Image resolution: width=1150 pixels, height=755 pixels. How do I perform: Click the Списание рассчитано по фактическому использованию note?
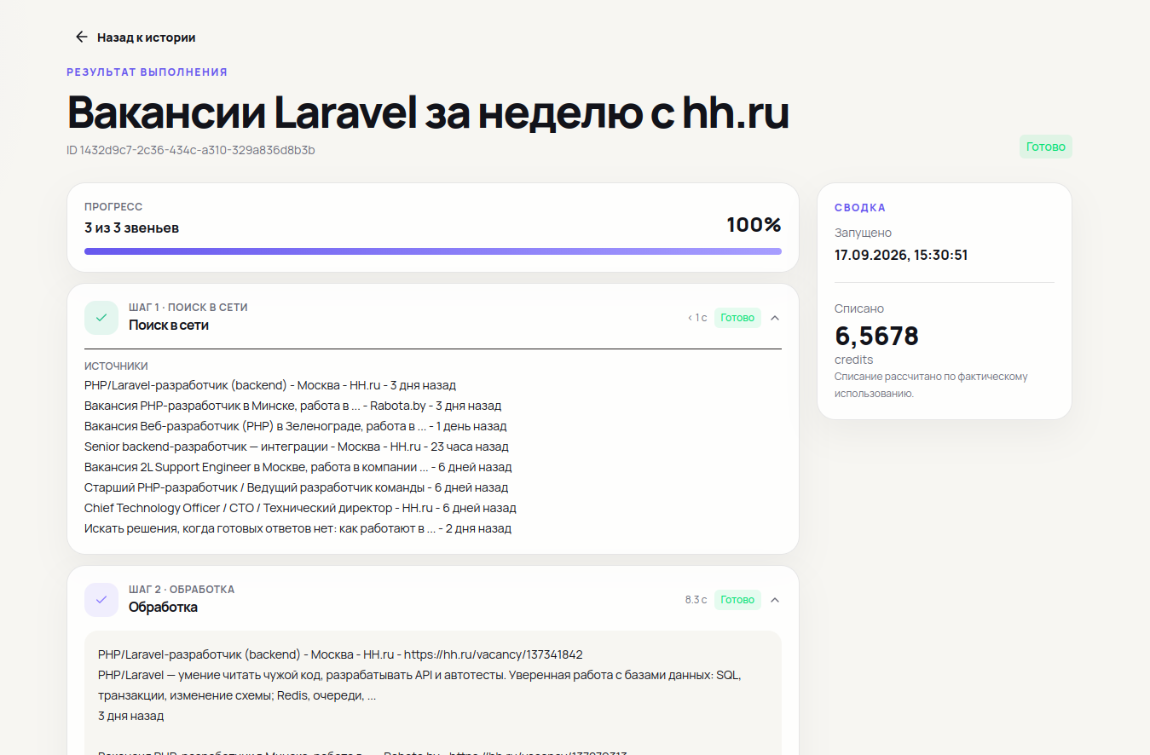tap(931, 385)
